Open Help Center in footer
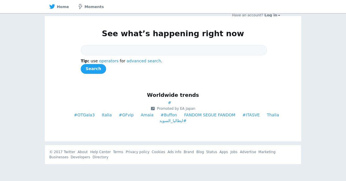The width and height of the screenshot is (346, 181). pos(100,152)
